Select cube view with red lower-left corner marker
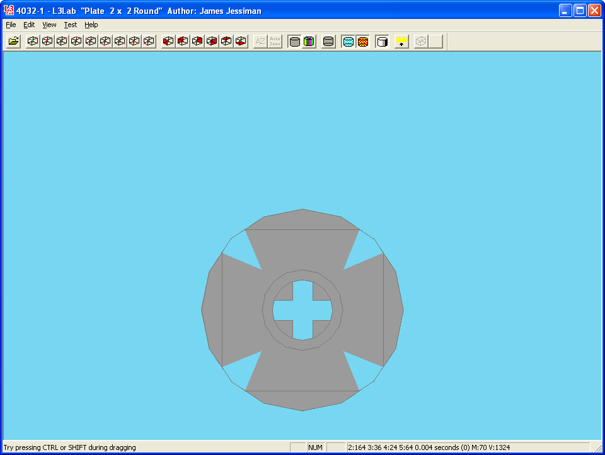 tap(149, 42)
